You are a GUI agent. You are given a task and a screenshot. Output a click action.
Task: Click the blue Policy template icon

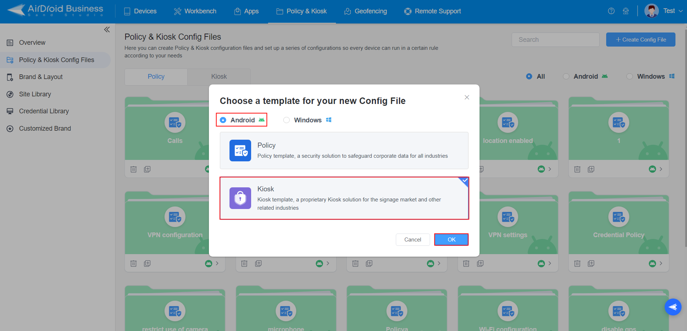240,151
